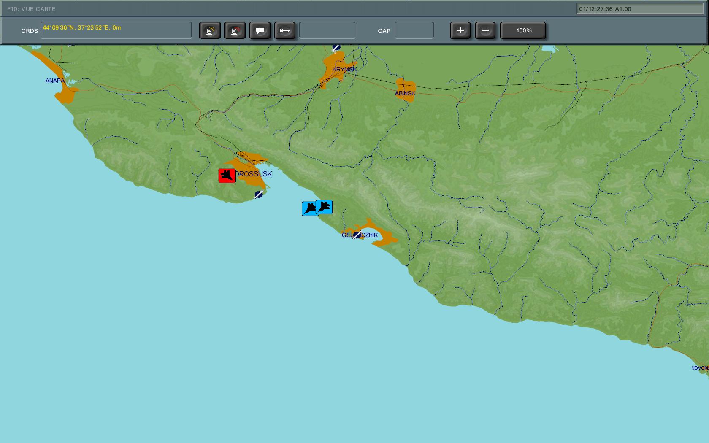The height and width of the screenshot is (443, 709).
Task: Click the mission time display box
Action: [640, 9]
